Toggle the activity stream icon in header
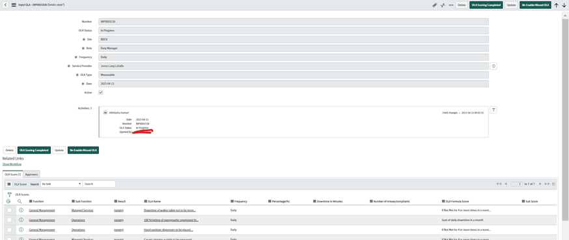The width and height of the screenshot is (569, 240). coord(443,5)
